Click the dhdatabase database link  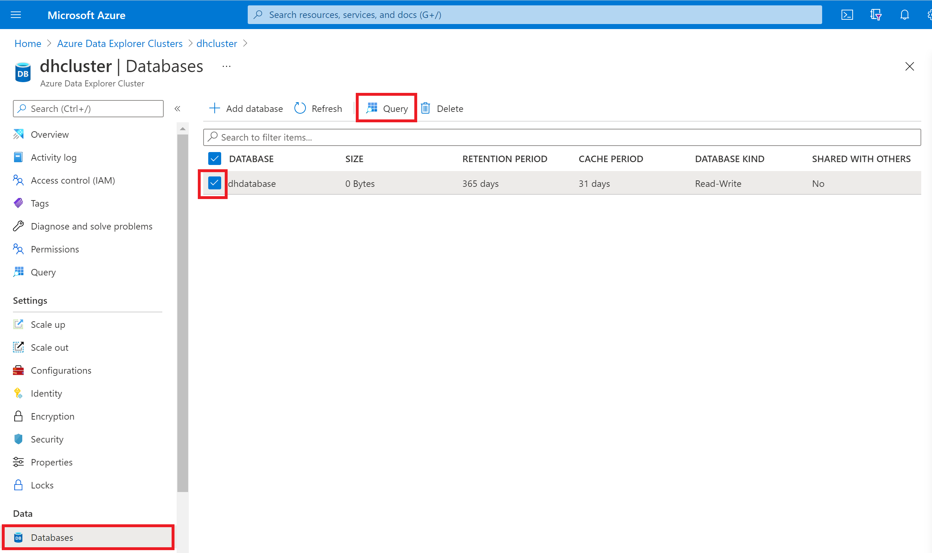(252, 183)
